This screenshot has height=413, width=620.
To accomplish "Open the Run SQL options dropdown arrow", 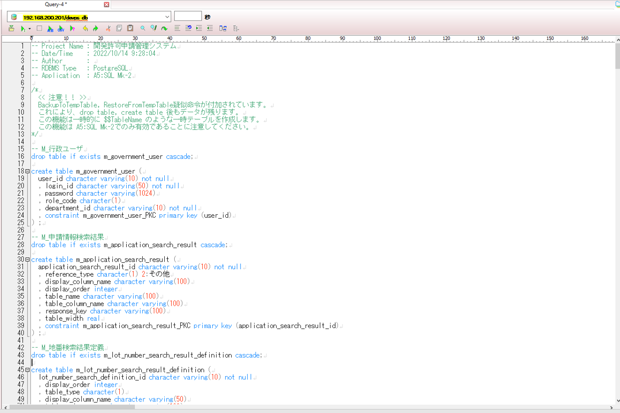I will point(29,29).
